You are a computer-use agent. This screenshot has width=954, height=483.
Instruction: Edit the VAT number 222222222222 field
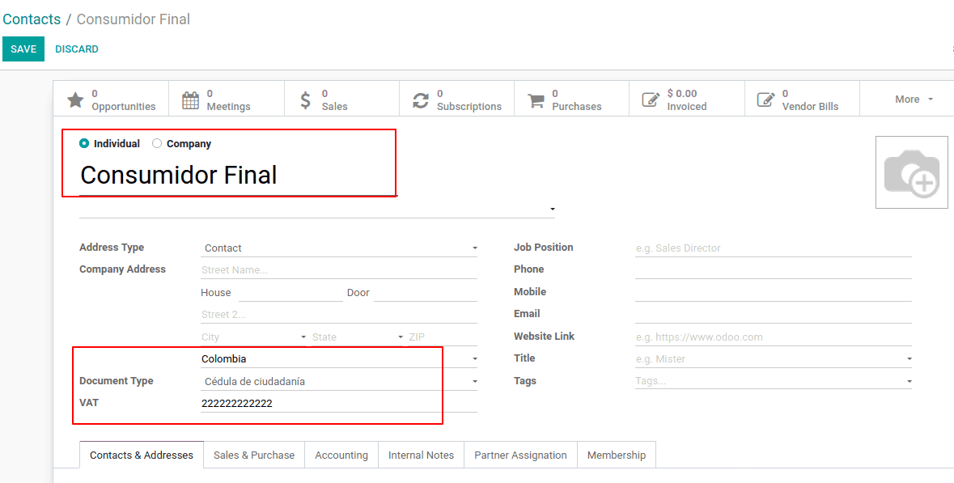pyautogui.click(x=339, y=404)
